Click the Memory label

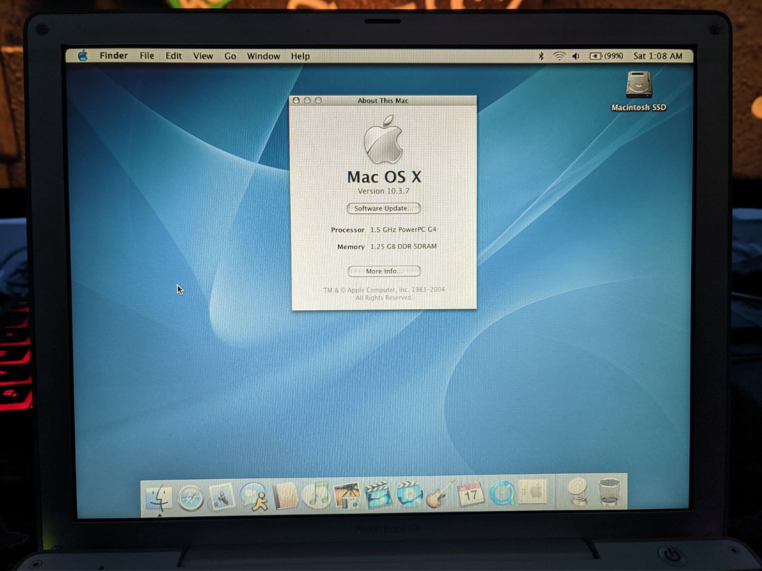[x=350, y=247]
